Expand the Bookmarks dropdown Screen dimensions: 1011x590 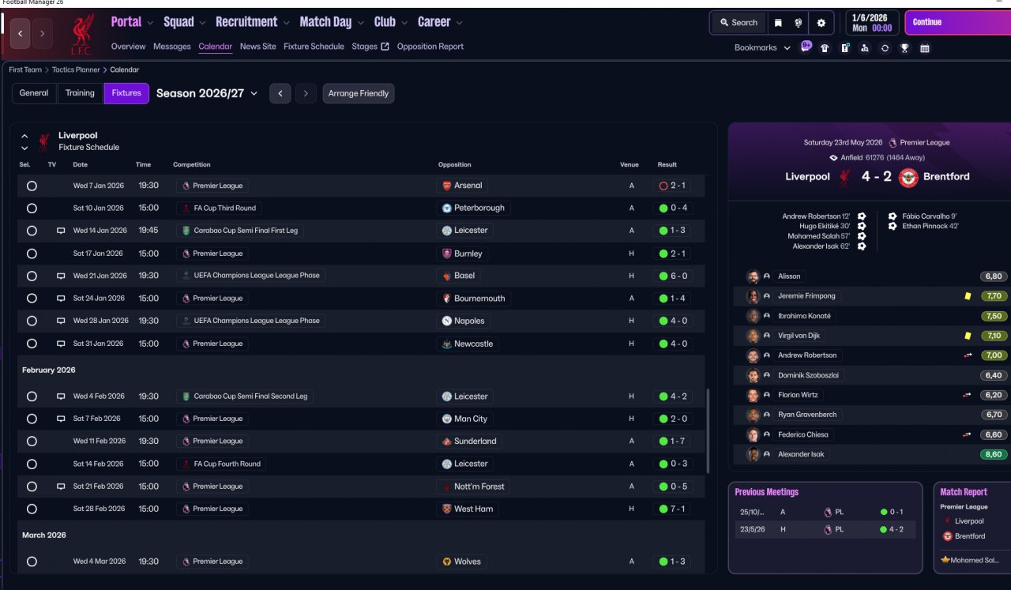pyautogui.click(x=763, y=47)
